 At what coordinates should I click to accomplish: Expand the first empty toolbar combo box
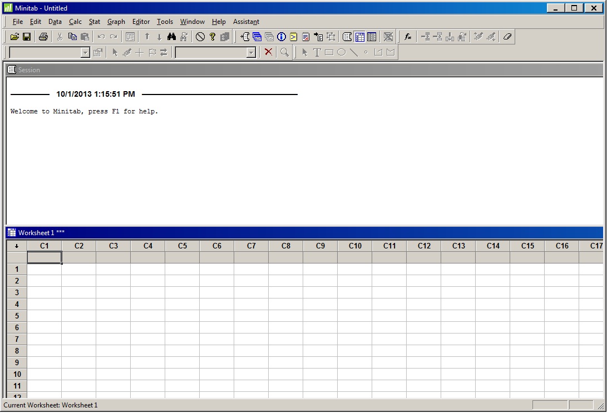pyautogui.click(x=85, y=52)
